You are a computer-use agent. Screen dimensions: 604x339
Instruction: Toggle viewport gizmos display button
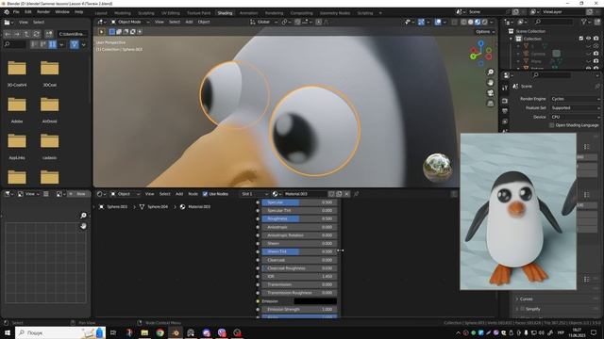[x=421, y=23]
